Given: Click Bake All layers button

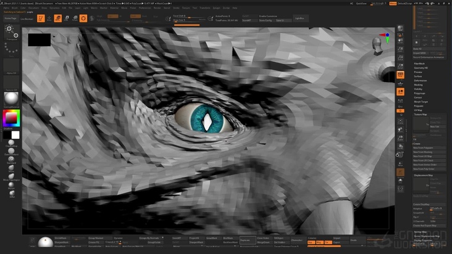Looking at the screenshot, I should coord(429,49).
